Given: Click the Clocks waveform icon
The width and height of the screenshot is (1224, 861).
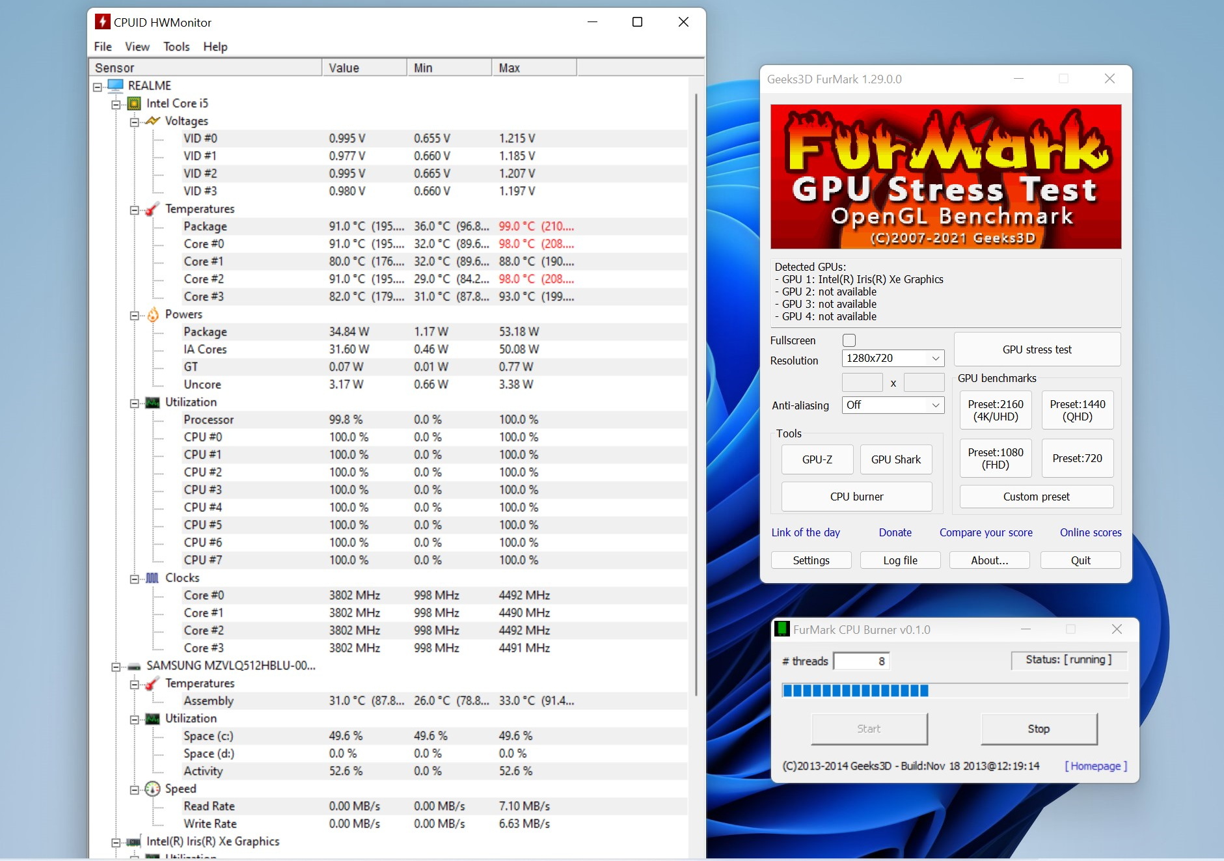Looking at the screenshot, I should (x=152, y=578).
